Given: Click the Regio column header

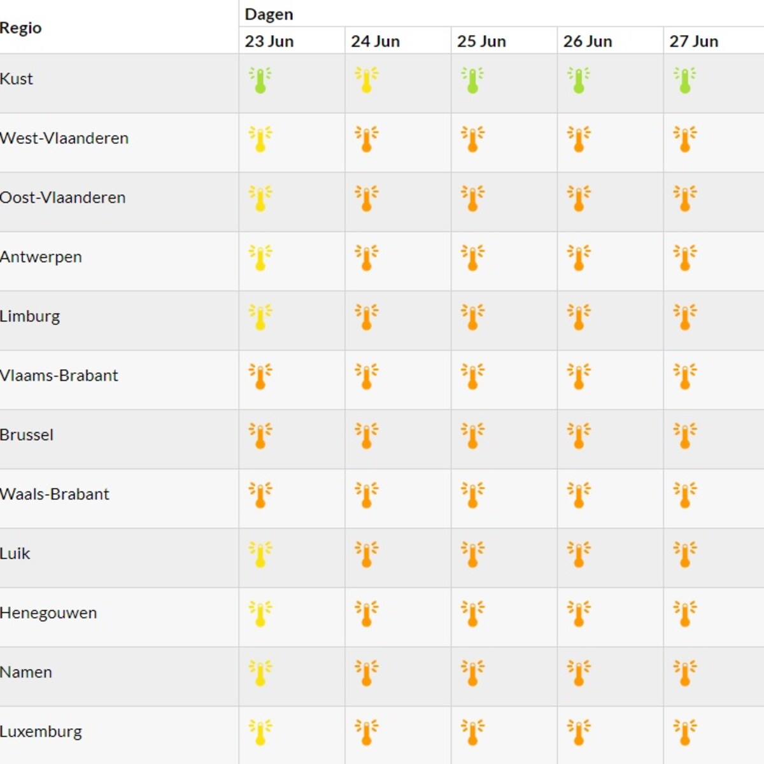Looking at the screenshot, I should [x=21, y=28].
